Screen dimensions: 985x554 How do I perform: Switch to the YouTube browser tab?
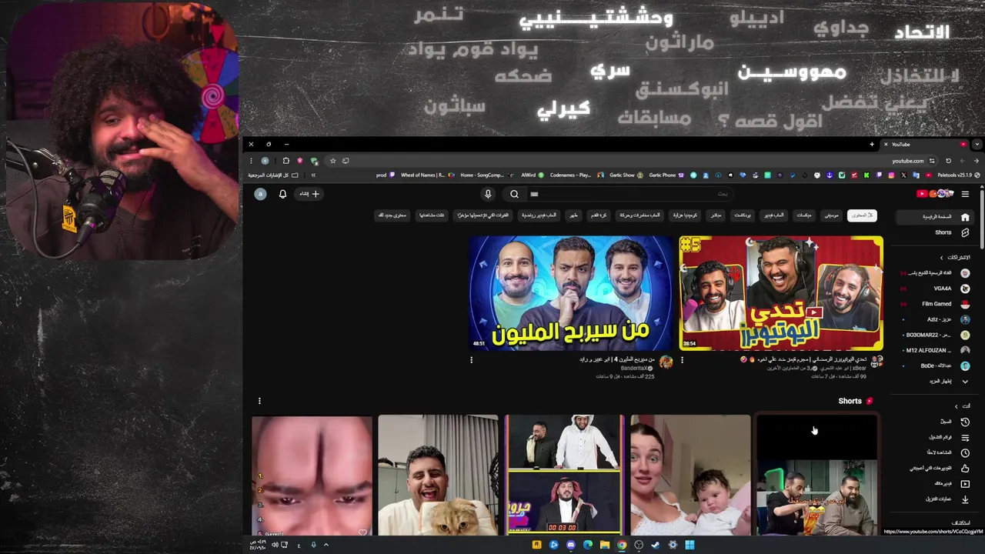click(923, 144)
